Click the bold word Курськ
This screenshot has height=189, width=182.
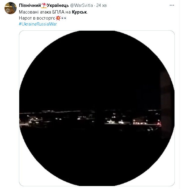(x=80, y=12)
